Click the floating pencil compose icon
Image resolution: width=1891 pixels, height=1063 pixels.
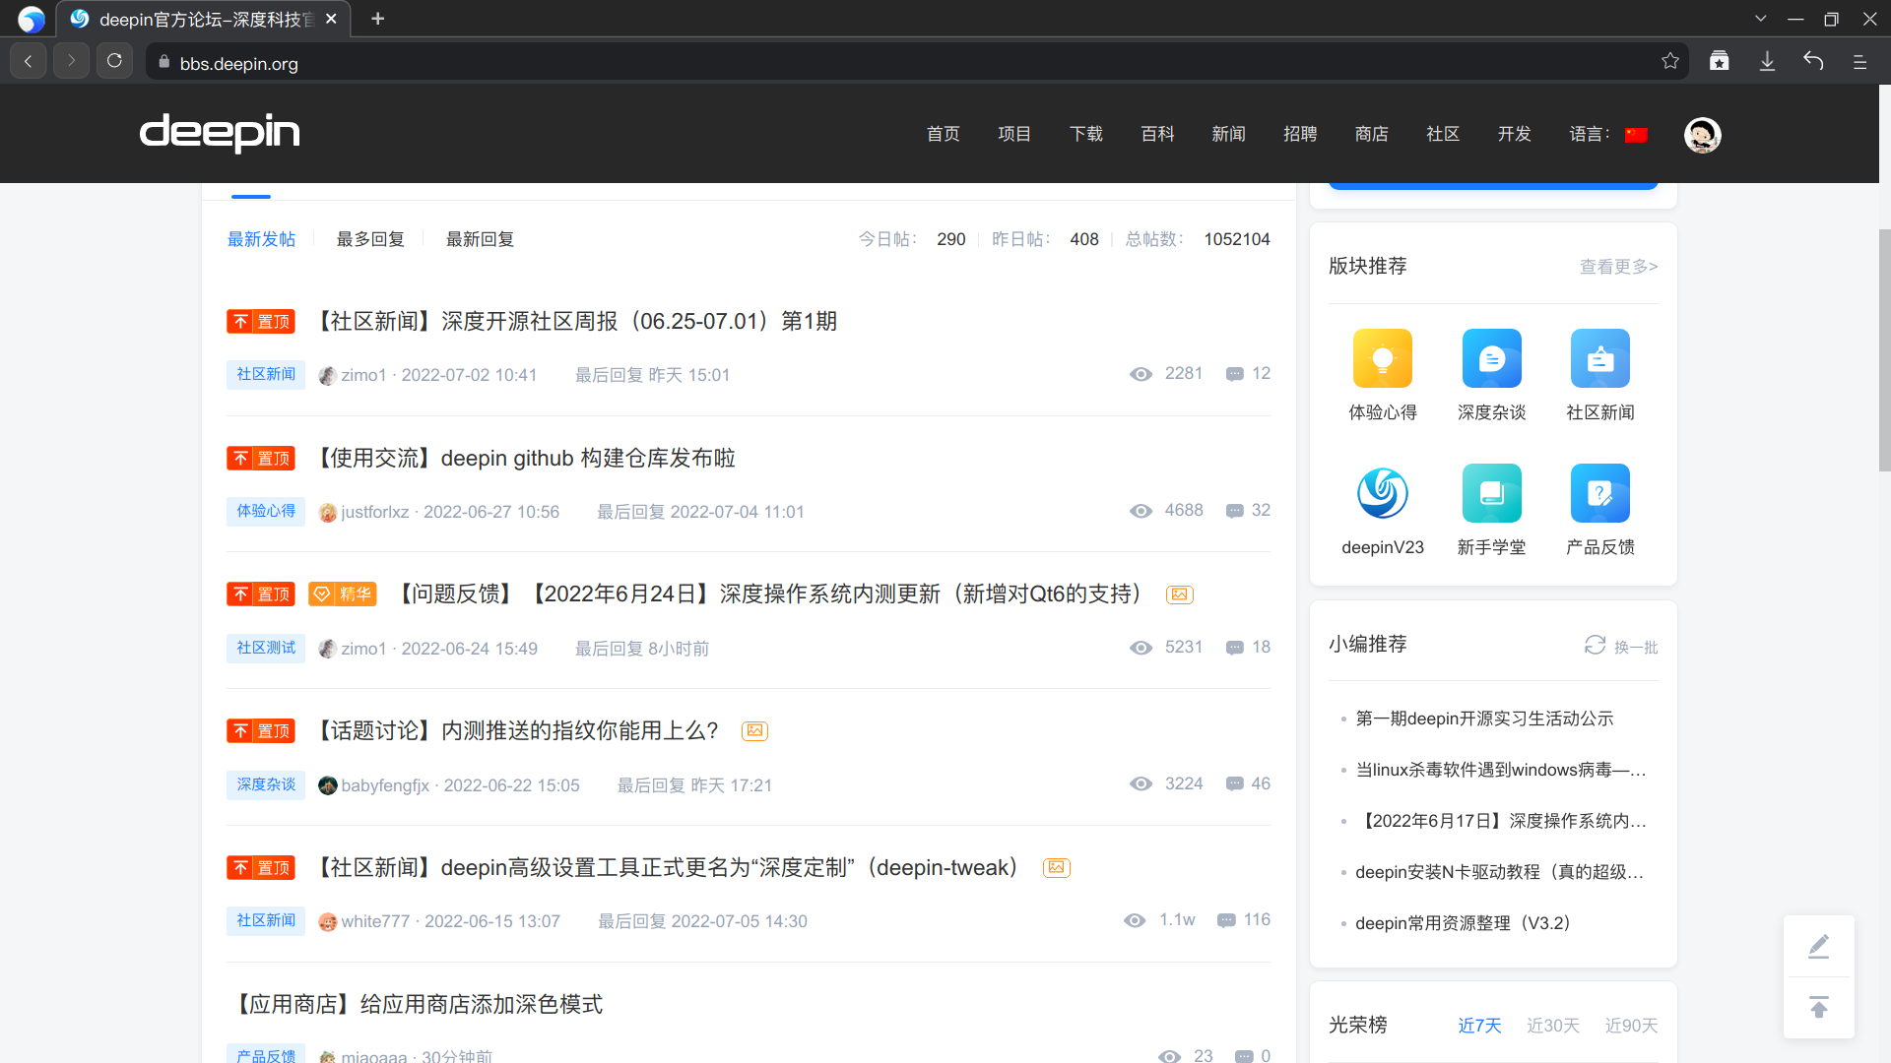click(1818, 946)
